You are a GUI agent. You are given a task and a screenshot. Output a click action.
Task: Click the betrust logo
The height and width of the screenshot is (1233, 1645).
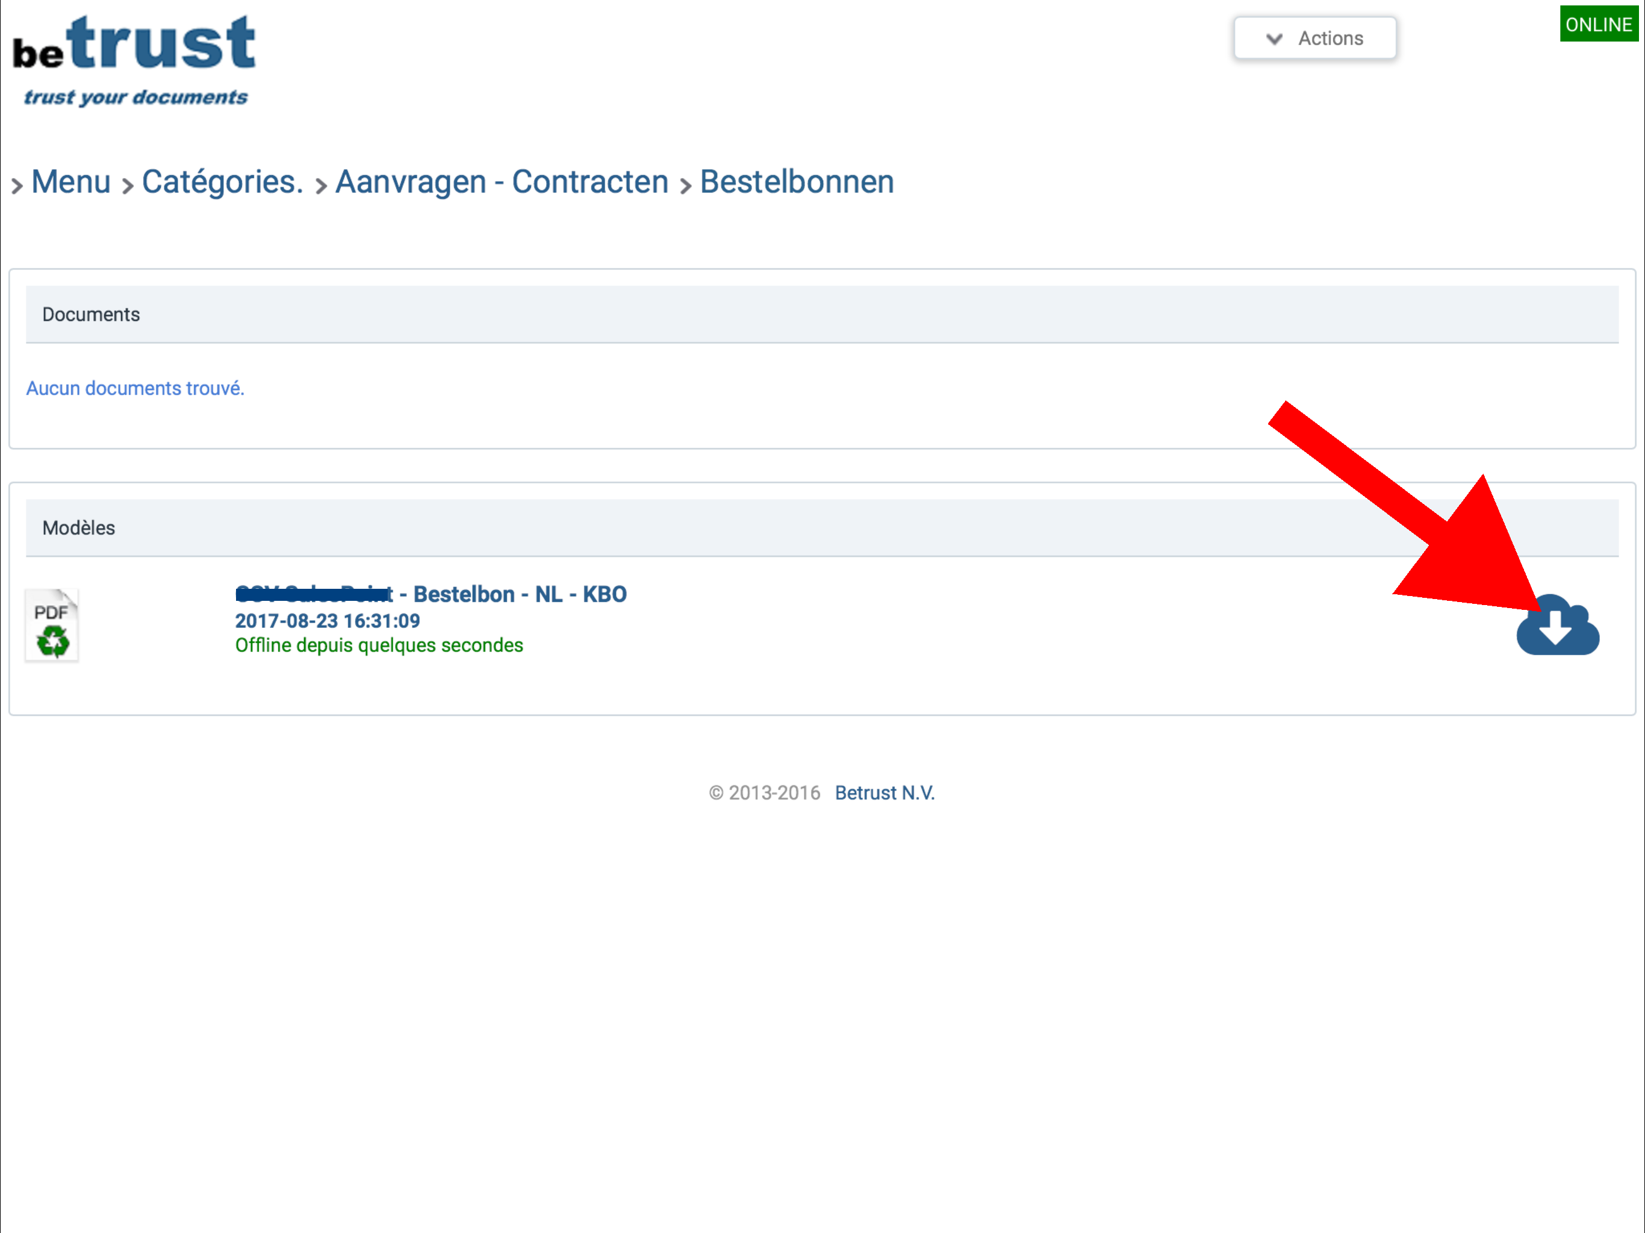pos(134,60)
